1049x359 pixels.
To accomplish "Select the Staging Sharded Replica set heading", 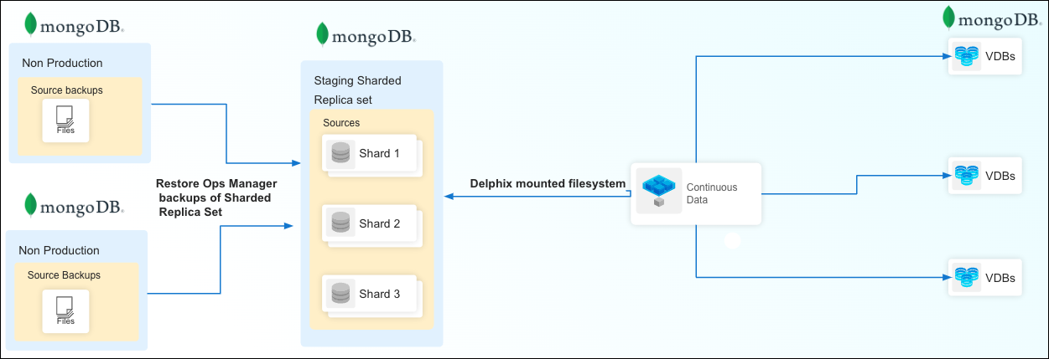I will click(357, 90).
